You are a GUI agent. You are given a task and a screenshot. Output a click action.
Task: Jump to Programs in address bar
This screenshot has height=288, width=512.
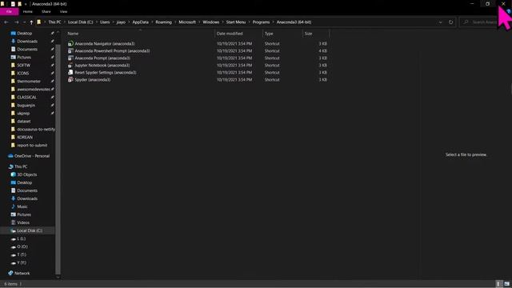261,22
